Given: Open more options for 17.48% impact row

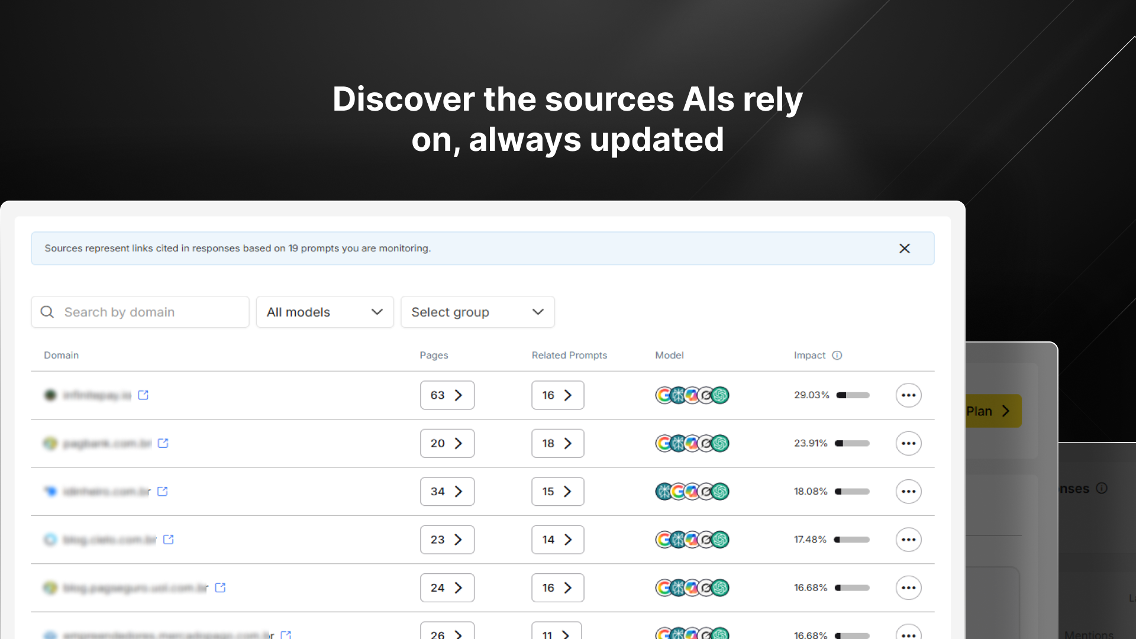Looking at the screenshot, I should [x=908, y=540].
